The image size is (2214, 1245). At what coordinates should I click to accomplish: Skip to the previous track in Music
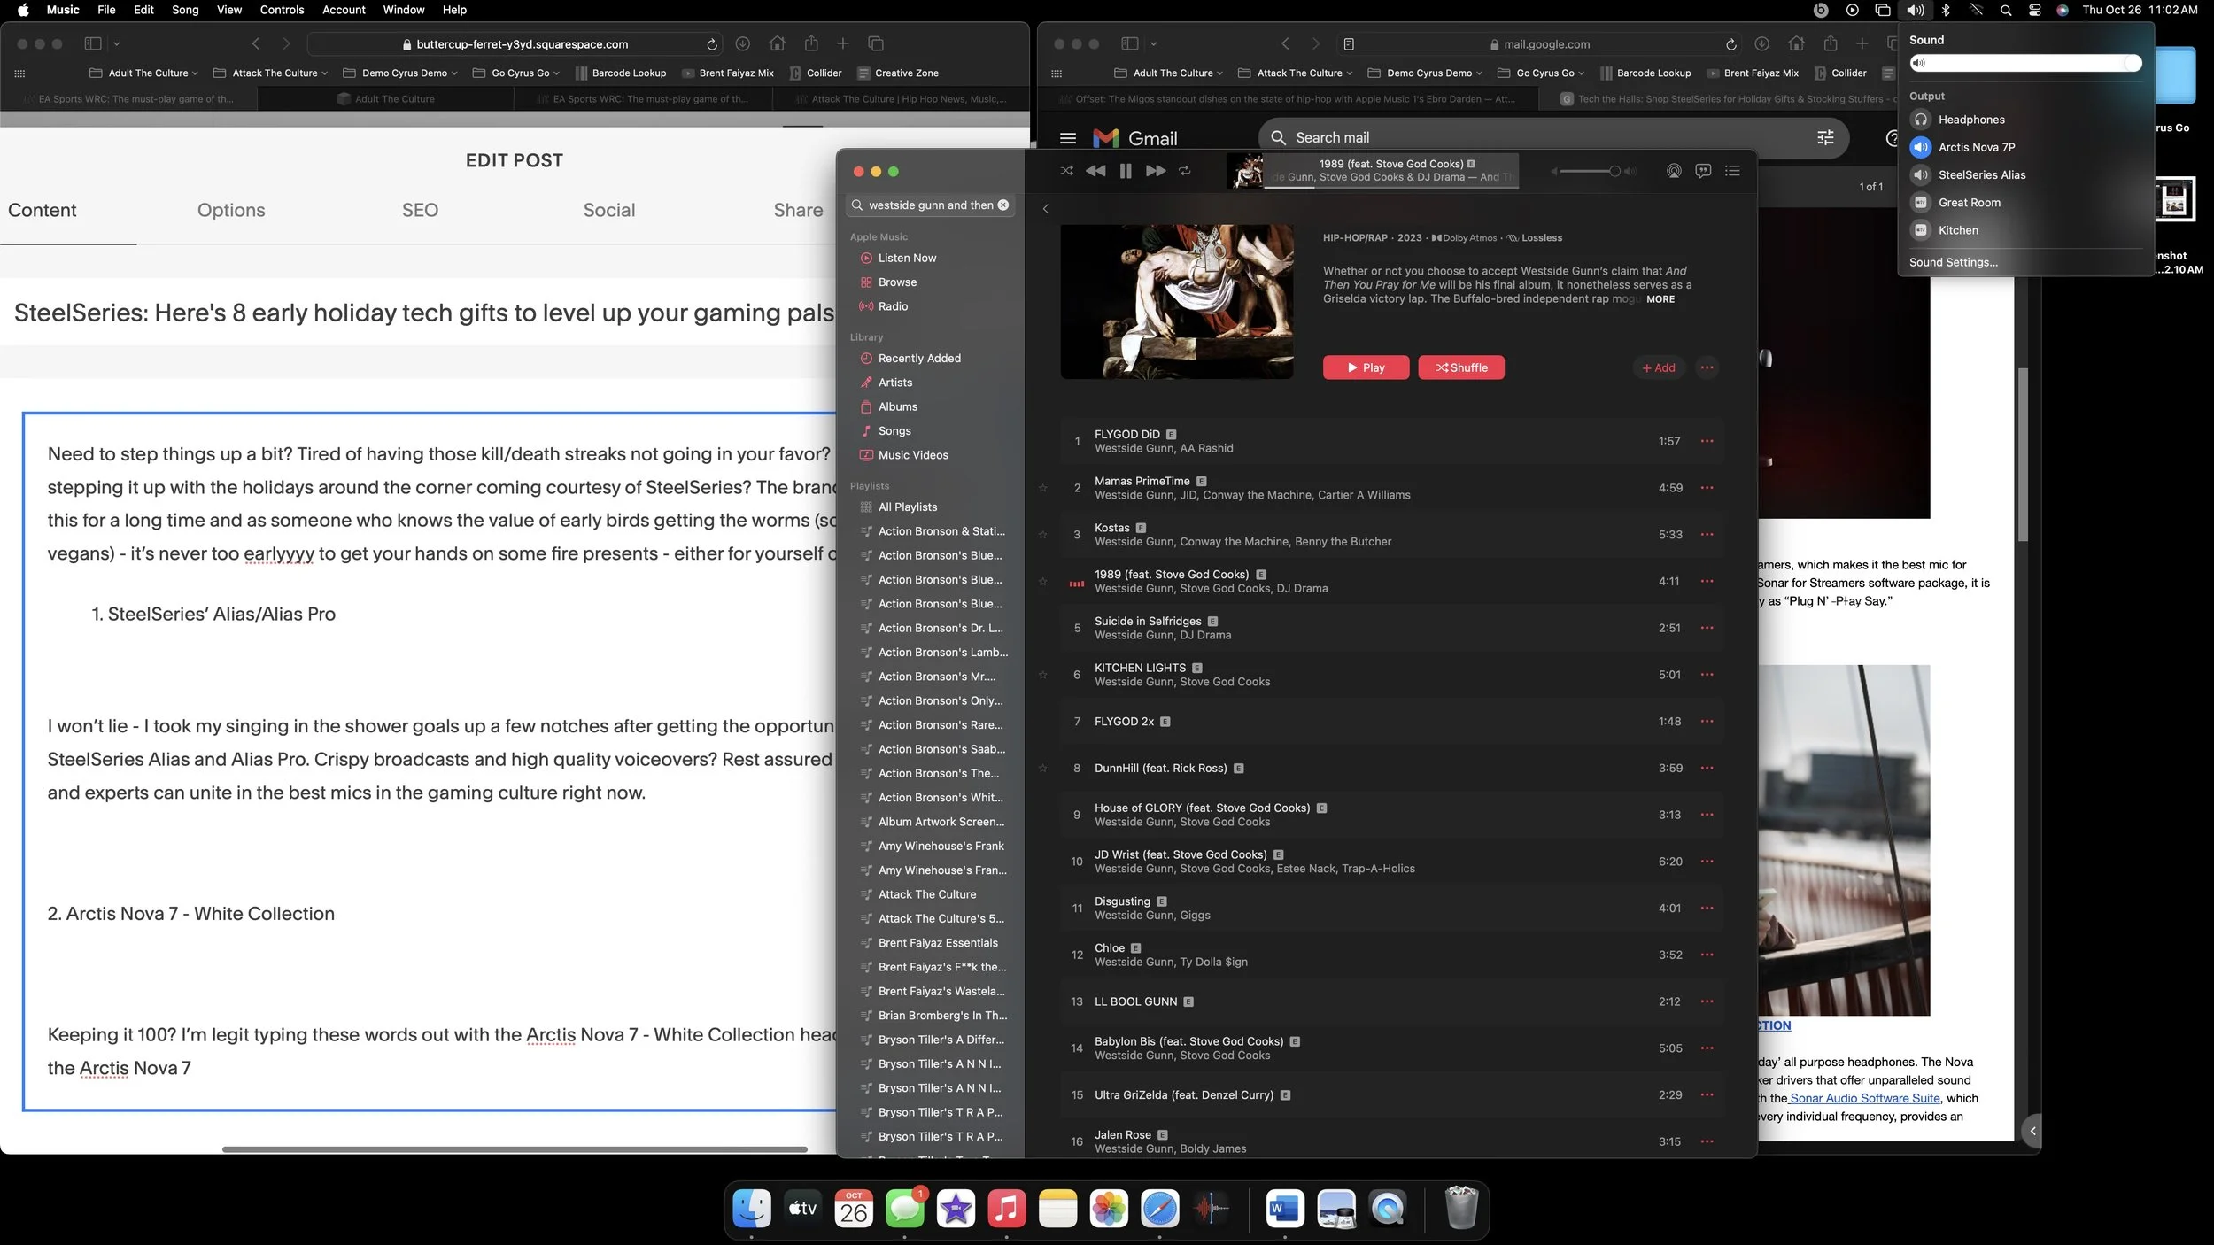[x=1095, y=171]
